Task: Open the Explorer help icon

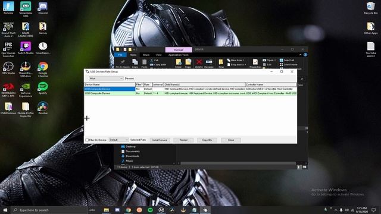Action: pos(305,55)
